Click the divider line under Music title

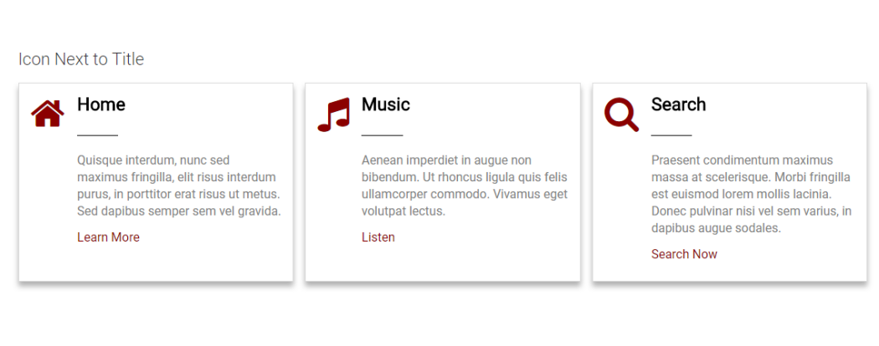click(383, 135)
